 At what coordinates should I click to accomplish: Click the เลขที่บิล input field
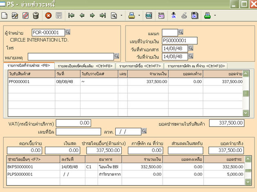pyautogui.click(x=78, y=132)
